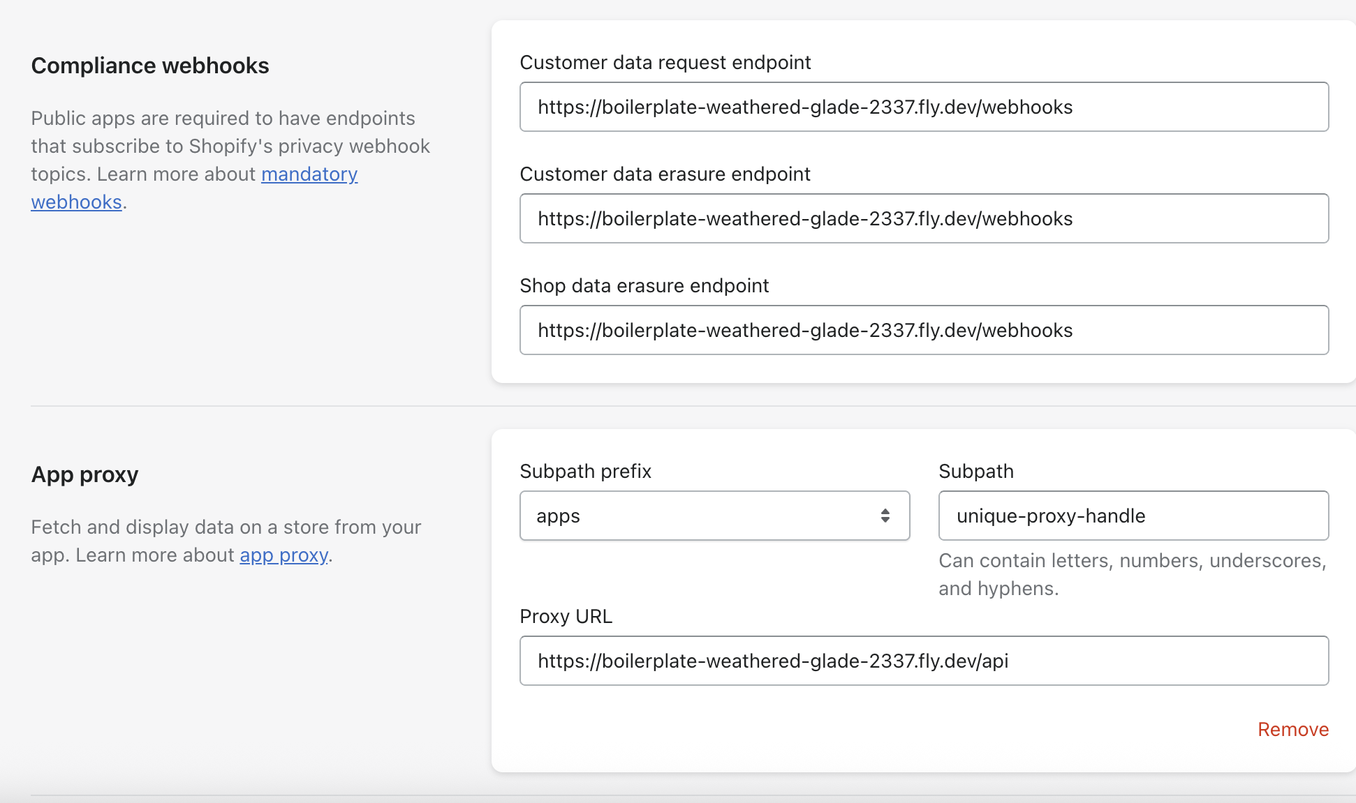Click the Customer data request endpoint field

(x=924, y=107)
